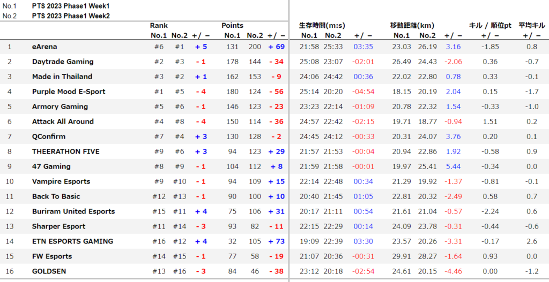This screenshot has width=549, height=282.
Task: Click the GOLDSEN team name
Action: point(49,271)
